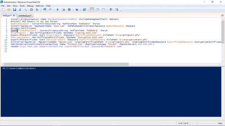225x126 pixels.
Task: Paste from clipboard toolbar icon
Action: (x=31, y=9)
